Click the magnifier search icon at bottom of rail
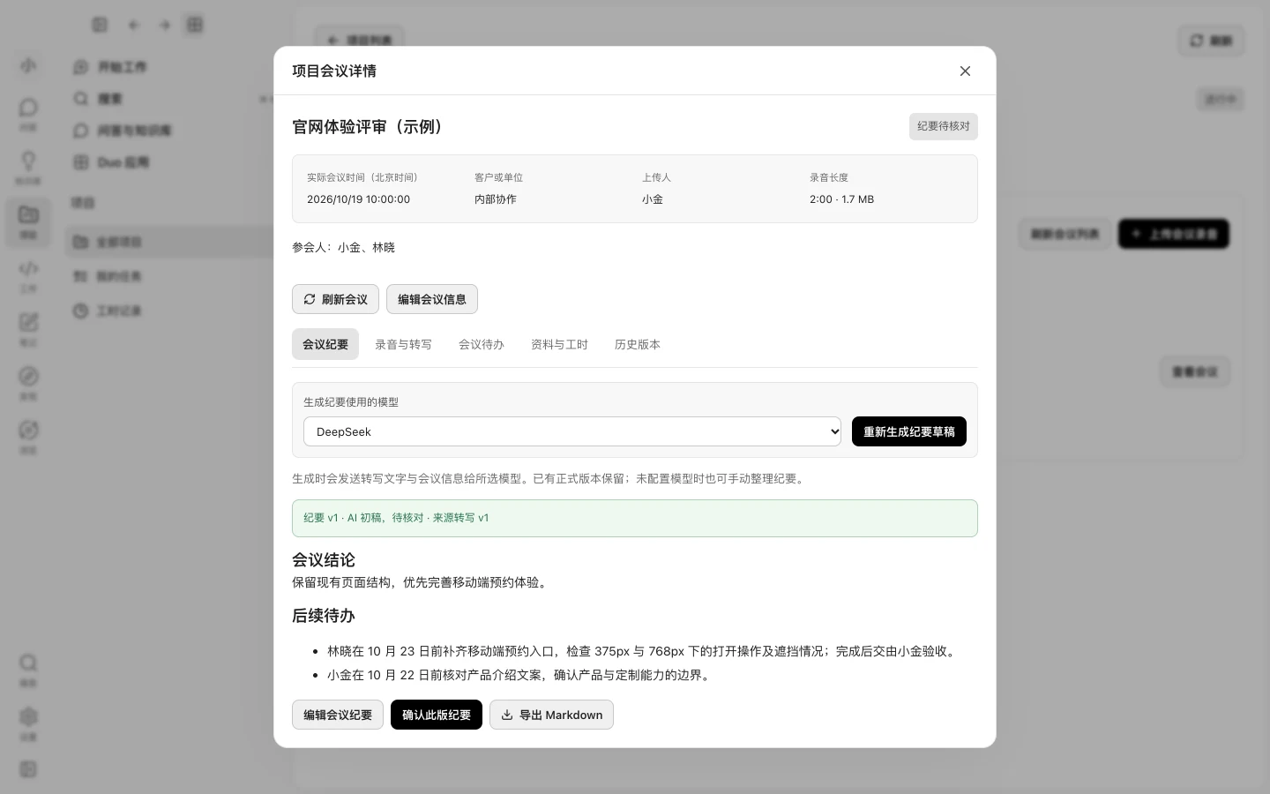 click(x=28, y=663)
